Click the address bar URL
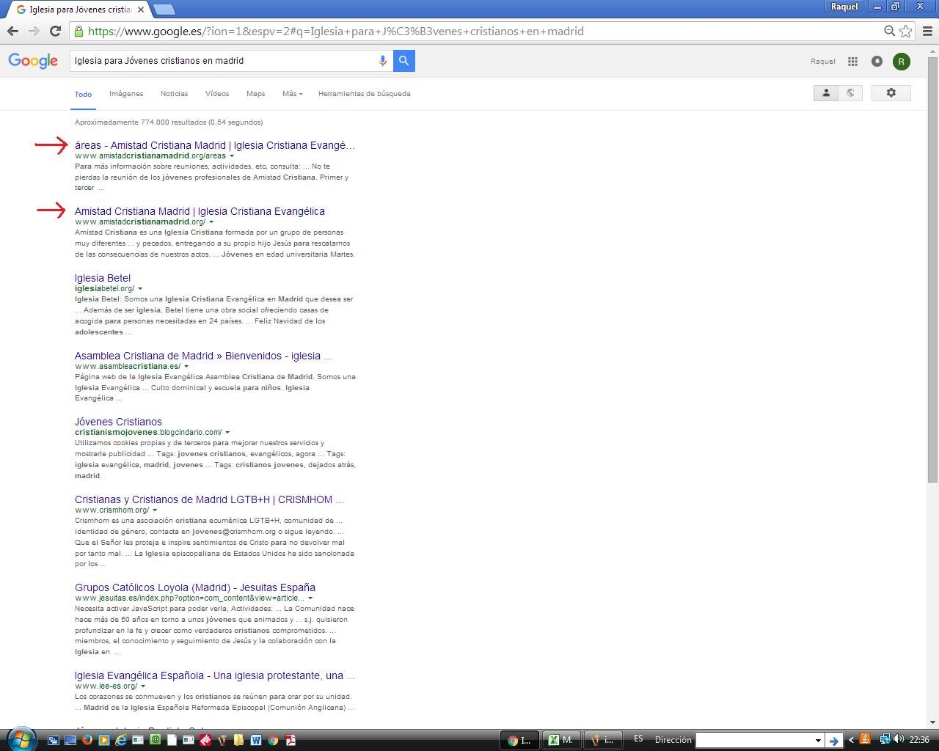Image resolution: width=939 pixels, height=751 pixels. [336, 31]
